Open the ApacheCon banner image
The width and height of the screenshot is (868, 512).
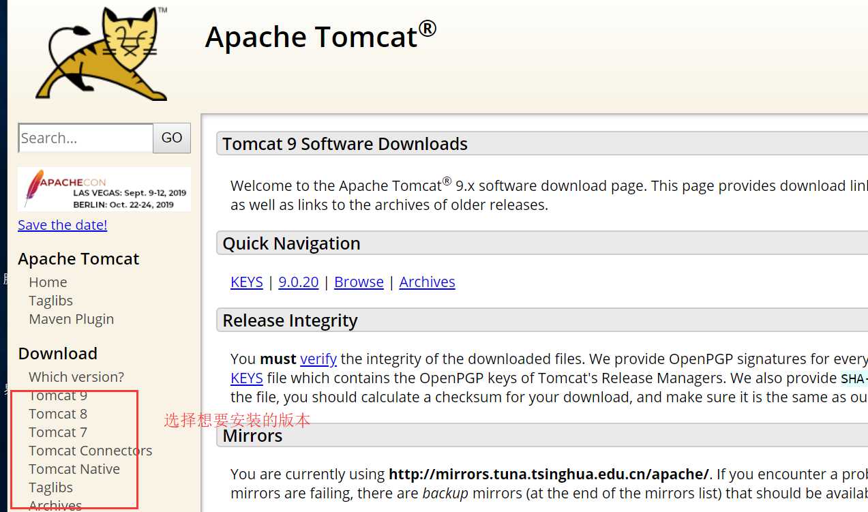click(x=104, y=190)
